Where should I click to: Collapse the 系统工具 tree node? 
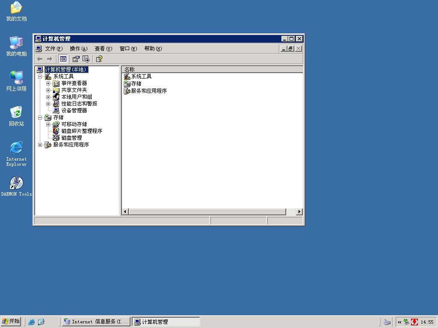pos(40,76)
